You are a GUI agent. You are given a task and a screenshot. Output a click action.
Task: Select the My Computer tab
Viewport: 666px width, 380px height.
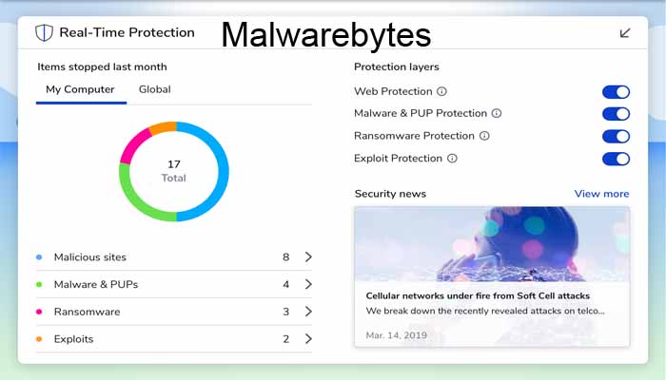click(x=80, y=89)
